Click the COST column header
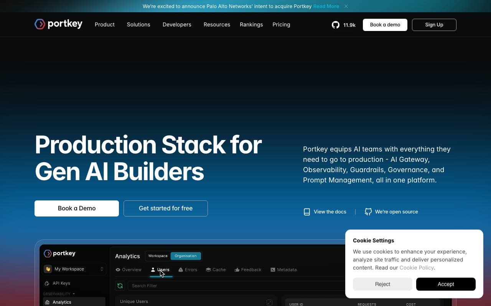 click(x=411, y=304)
